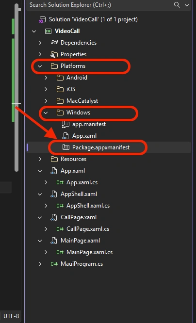The width and height of the screenshot is (196, 323).
Task: Click the search magnifier icon in Solution Explorer
Action: pos(177,5)
